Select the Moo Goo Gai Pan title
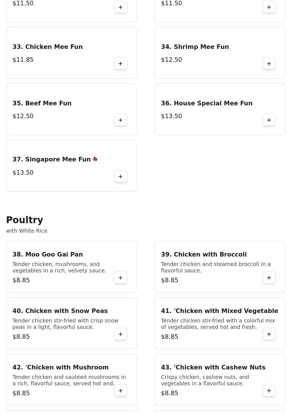 tap(48, 254)
